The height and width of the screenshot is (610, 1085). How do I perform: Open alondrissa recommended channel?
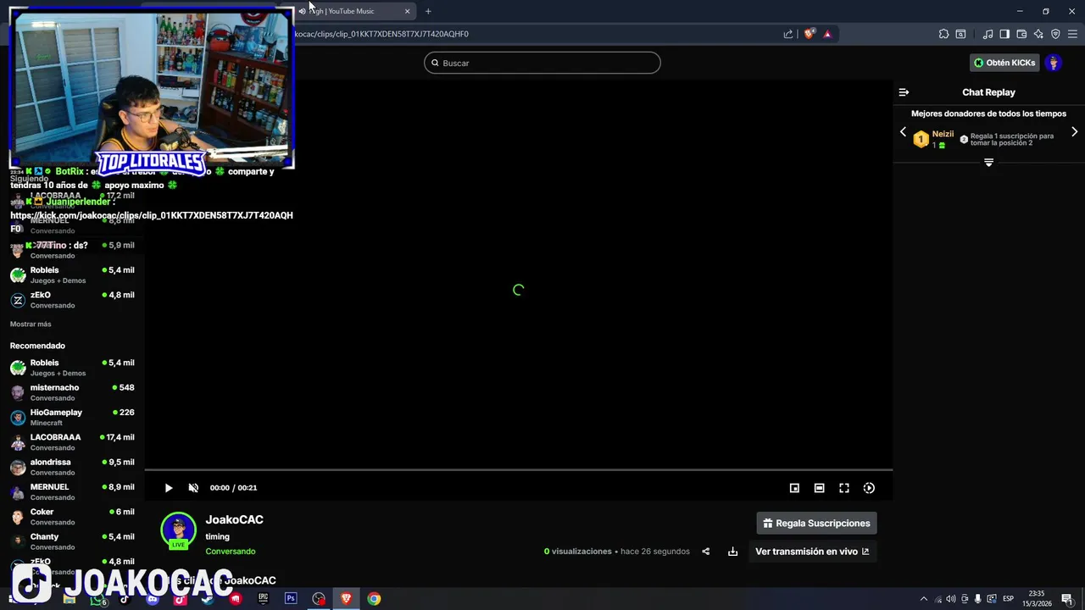(72, 467)
